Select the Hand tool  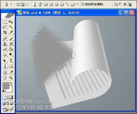pyautogui.click(x=5, y=78)
